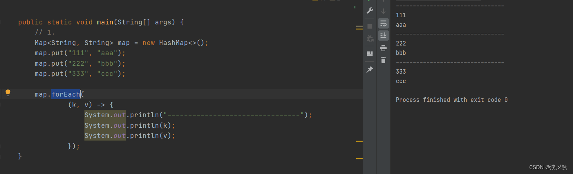
Task: Open the restore layout icon
Action: 370,54
